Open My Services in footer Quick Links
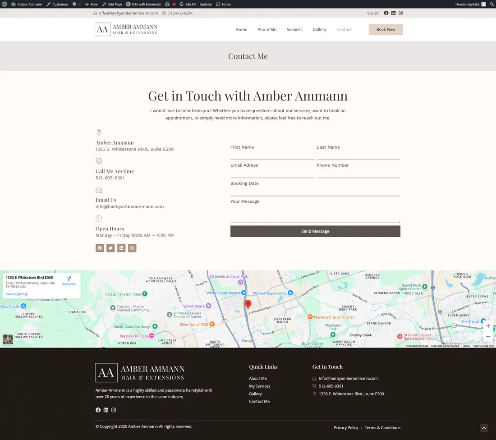496x440 pixels. click(259, 386)
